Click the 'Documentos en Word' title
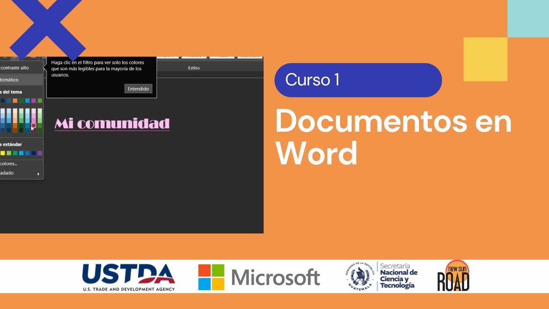The image size is (549, 309). tap(393, 137)
